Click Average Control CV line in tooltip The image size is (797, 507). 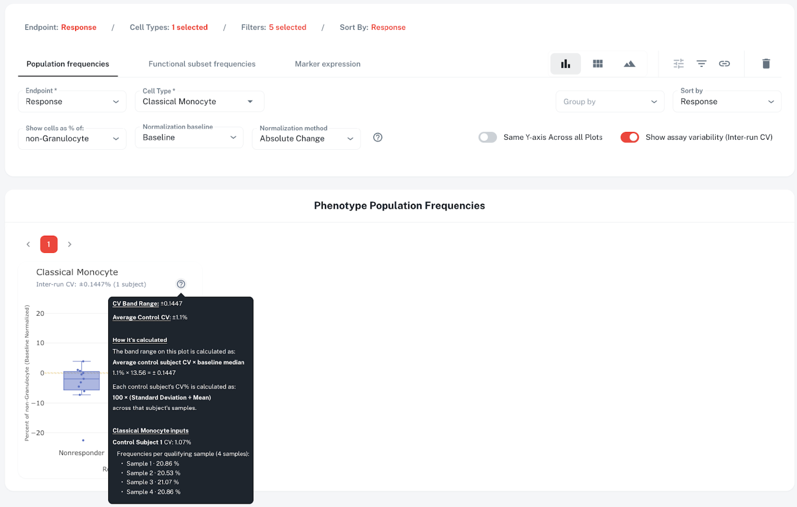(150, 317)
